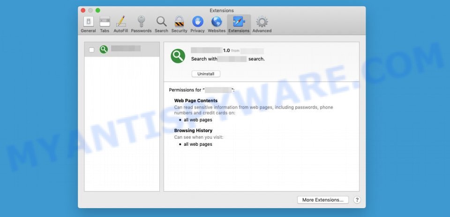Viewport: 450px width, 217px height.
Task: Open the Advanced preferences pane
Action: pyautogui.click(x=262, y=24)
